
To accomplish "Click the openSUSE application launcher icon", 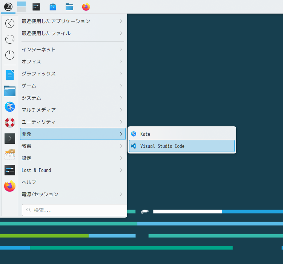I will coord(8,7).
